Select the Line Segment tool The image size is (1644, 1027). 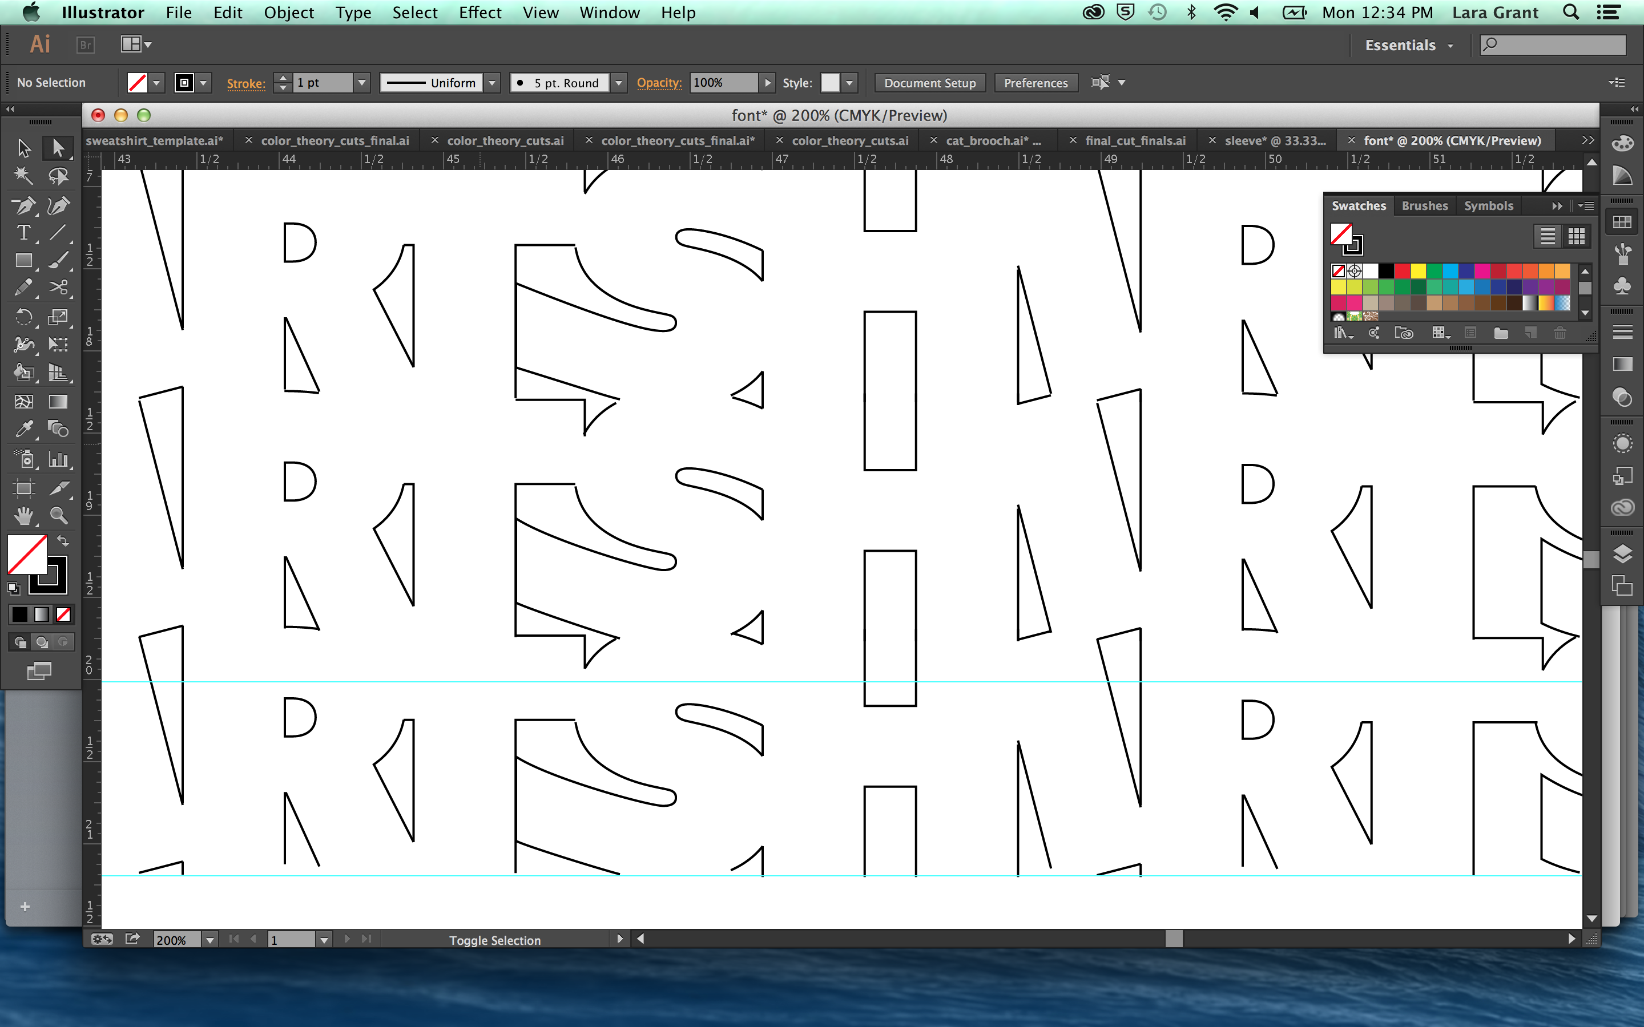[58, 232]
